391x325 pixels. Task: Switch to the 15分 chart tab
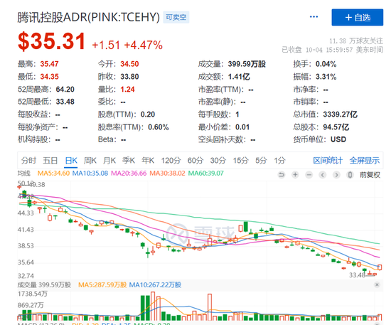[240, 161]
